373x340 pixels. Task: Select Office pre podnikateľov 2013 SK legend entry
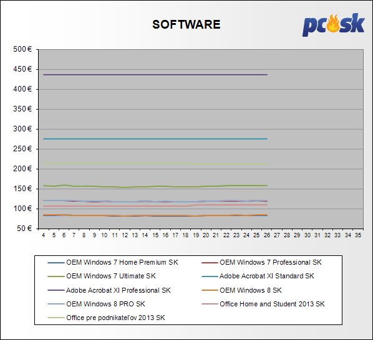(106, 318)
